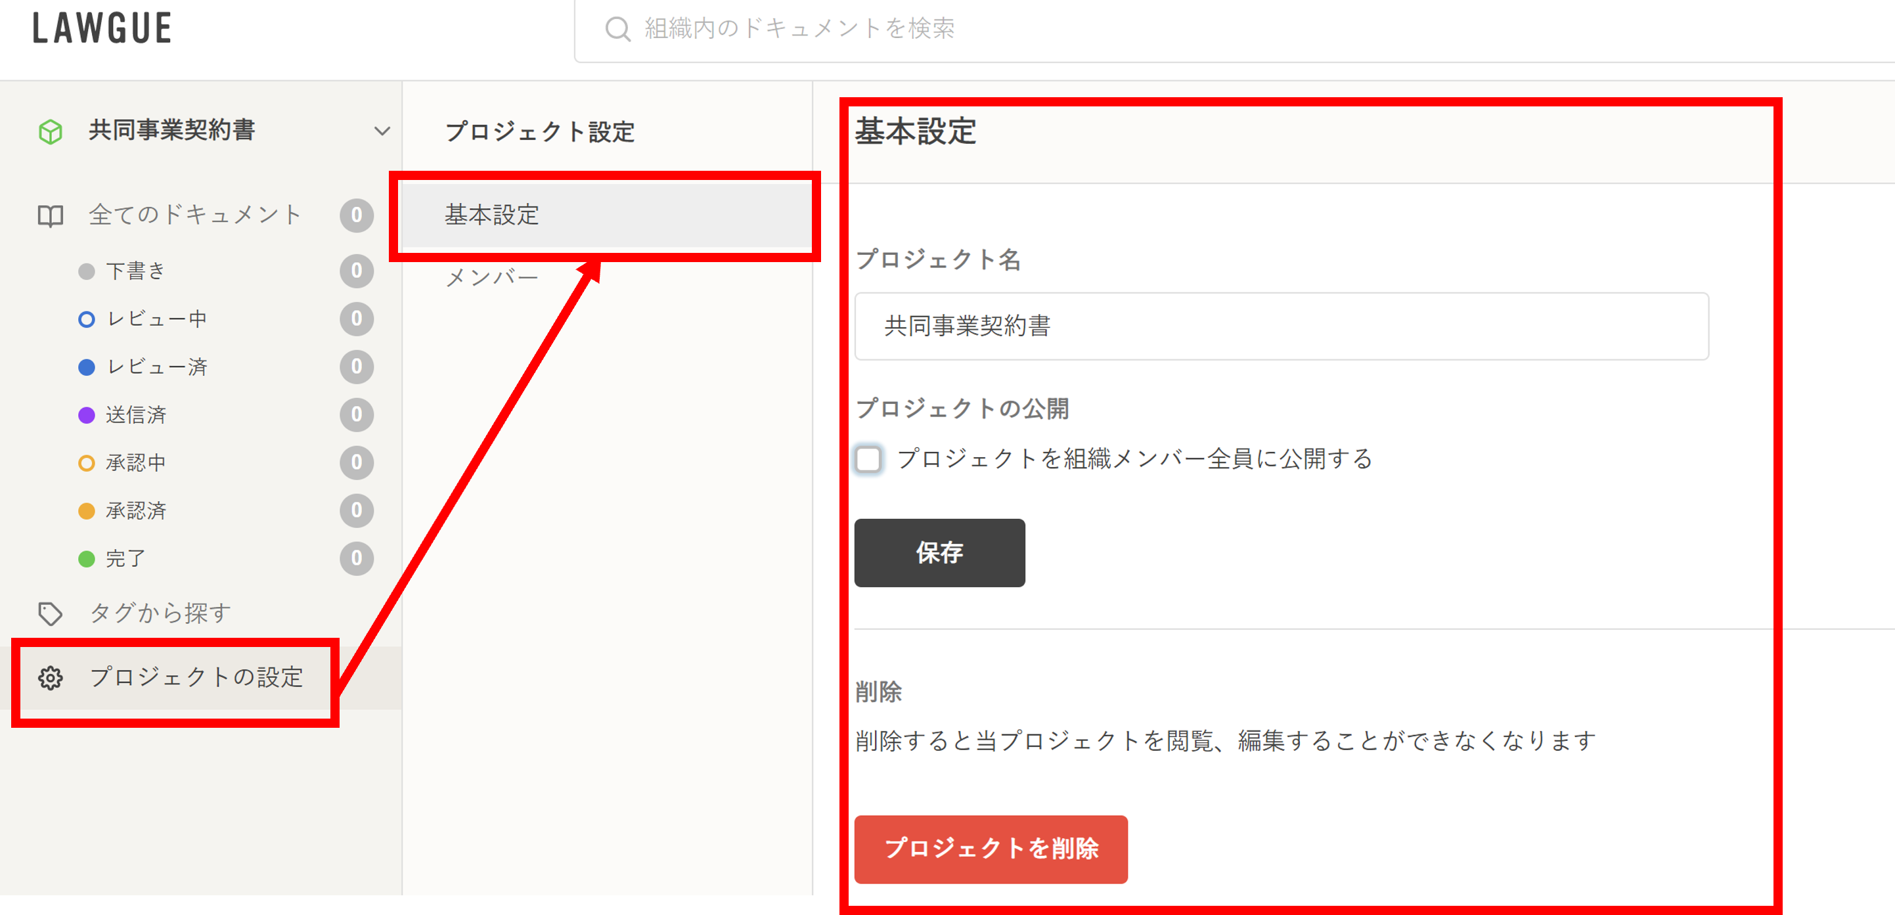The image size is (1895, 915).
Task: Click the LAWGUE logo
Action: (x=102, y=29)
